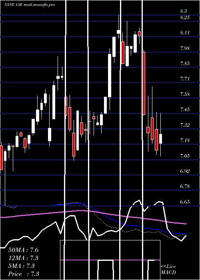Click the 7.98 price axis label
The image size is (200, 280).
185,48
